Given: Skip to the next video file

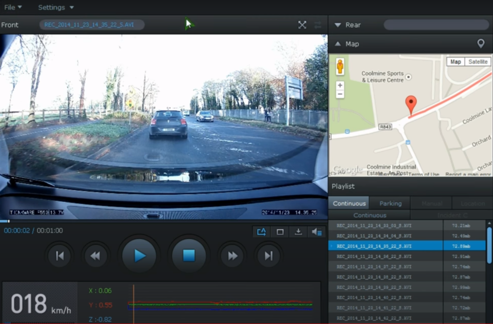Looking at the screenshot, I should tap(269, 256).
